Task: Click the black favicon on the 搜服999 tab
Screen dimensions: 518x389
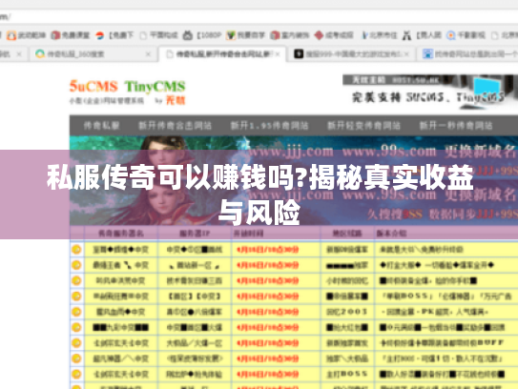Action: click(x=299, y=53)
